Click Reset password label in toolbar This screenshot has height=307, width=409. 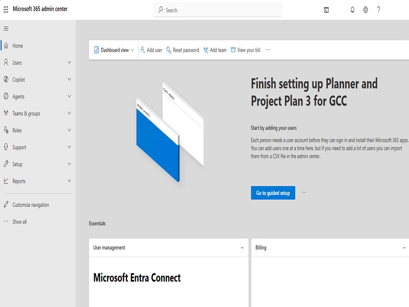click(x=186, y=50)
